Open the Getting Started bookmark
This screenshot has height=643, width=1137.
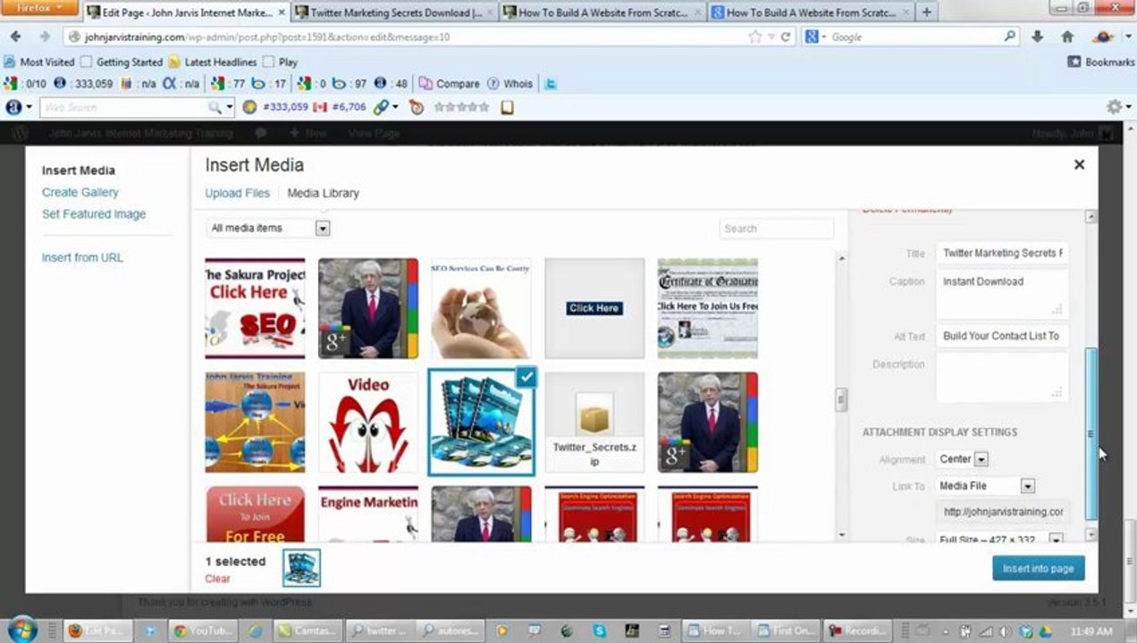[122, 63]
